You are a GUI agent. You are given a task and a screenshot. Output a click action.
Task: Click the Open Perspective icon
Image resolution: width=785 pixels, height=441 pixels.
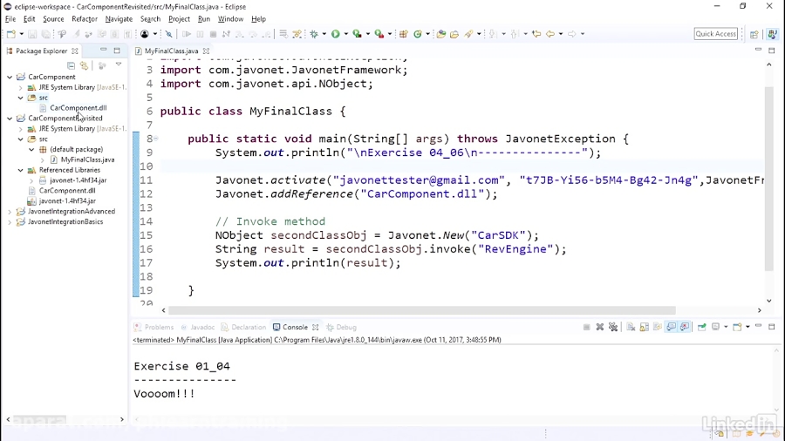point(754,34)
